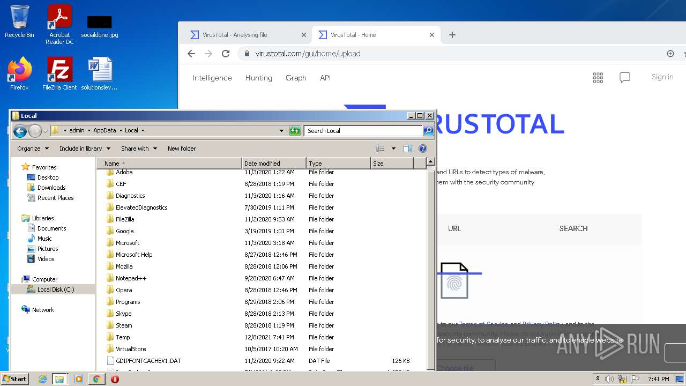Launch FileZilla Client desktop shortcut

[x=59, y=73]
